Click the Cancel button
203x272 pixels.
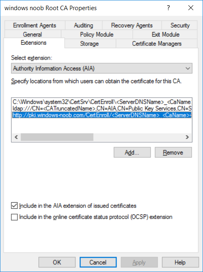coord(98,262)
